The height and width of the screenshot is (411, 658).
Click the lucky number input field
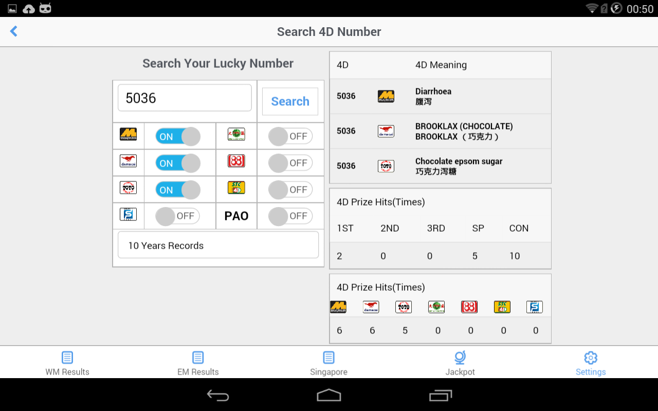(x=185, y=98)
